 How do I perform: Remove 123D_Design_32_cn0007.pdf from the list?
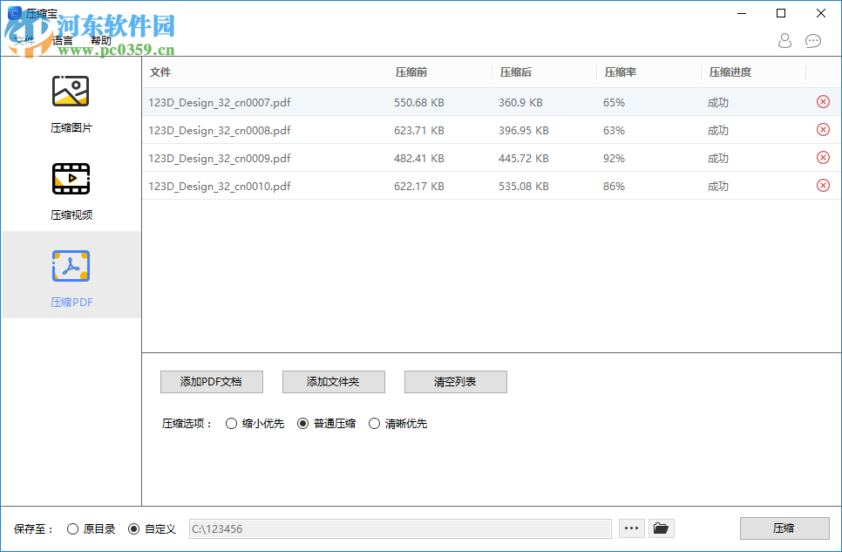click(x=822, y=101)
